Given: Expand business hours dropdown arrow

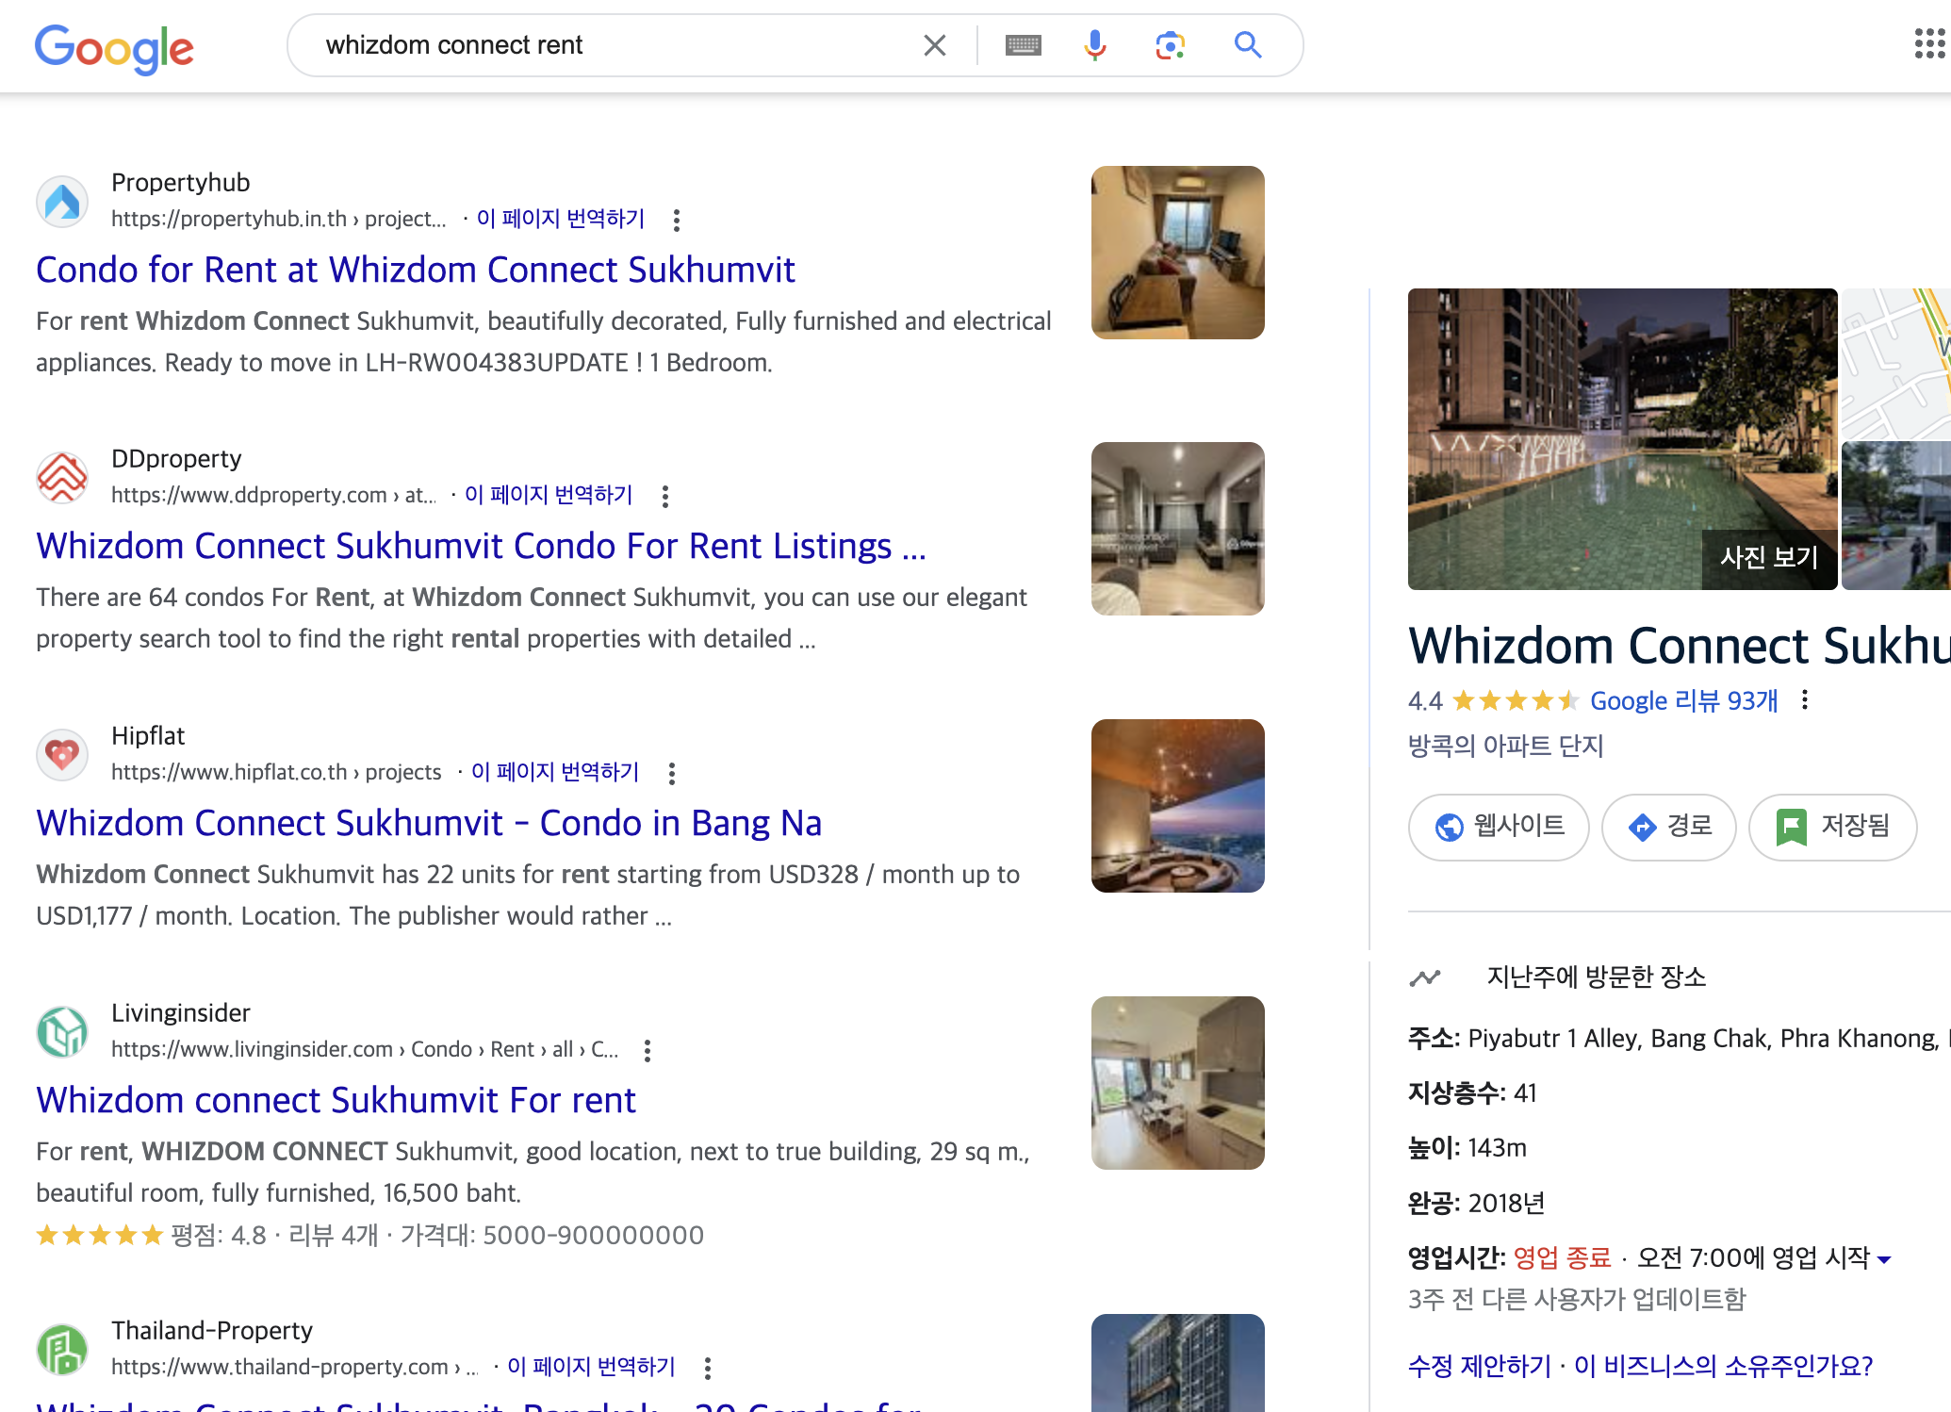Looking at the screenshot, I should pyautogui.click(x=1884, y=1259).
